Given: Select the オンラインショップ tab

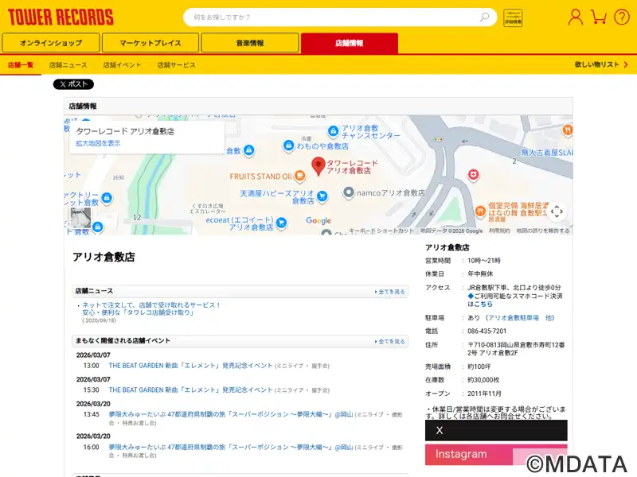Looking at the screenshot, I should (x=51, y=43).
